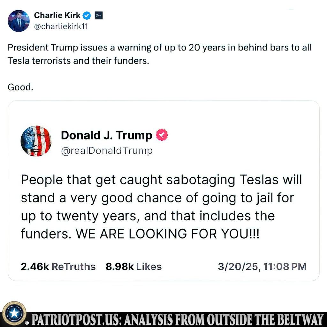Click the small black affiliation badge

click(x=99, y=15)
